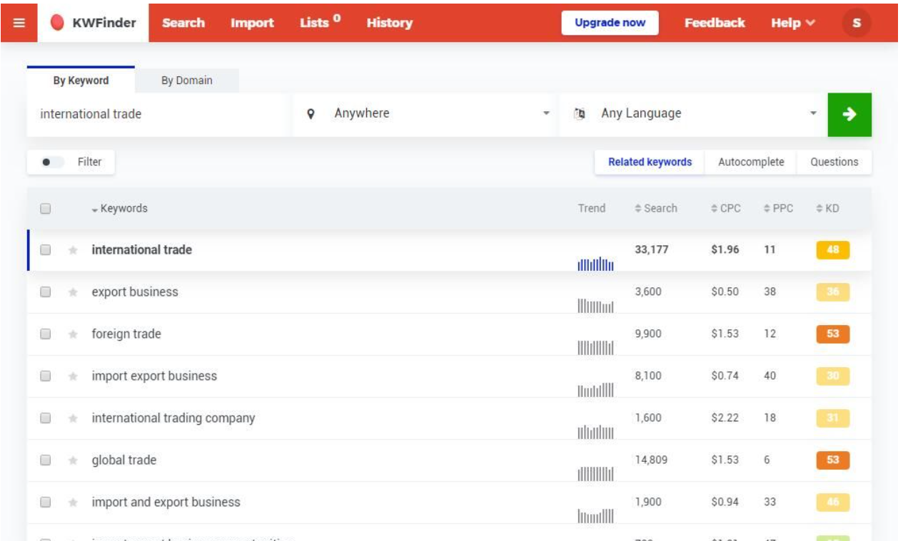Toggle the Filter switch
The image size is (913, 541).
52,162
